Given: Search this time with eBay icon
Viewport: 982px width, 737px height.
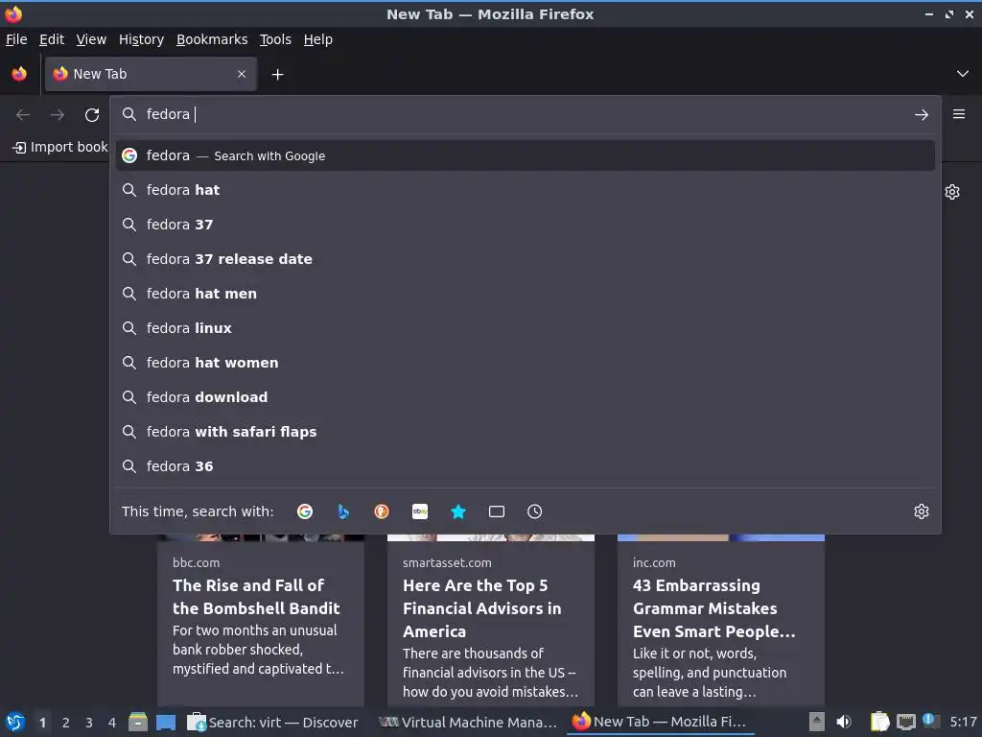Looking at the screenshot, I should tap(420, 511).
